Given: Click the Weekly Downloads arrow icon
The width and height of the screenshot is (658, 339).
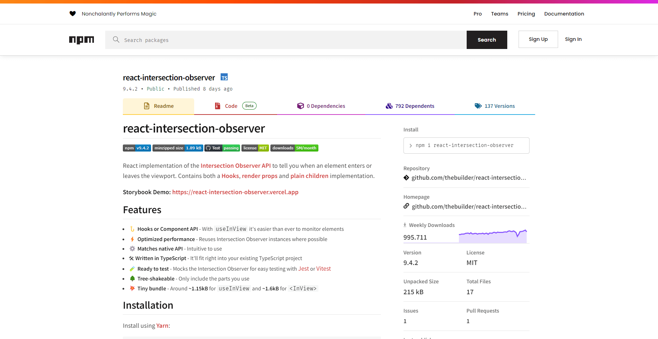Looking at the screenshot, I should pyautogui.click(x=405, y=225).
